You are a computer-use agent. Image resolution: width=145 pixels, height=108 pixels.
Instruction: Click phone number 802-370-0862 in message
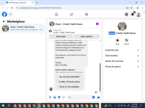tap(61, 65)
